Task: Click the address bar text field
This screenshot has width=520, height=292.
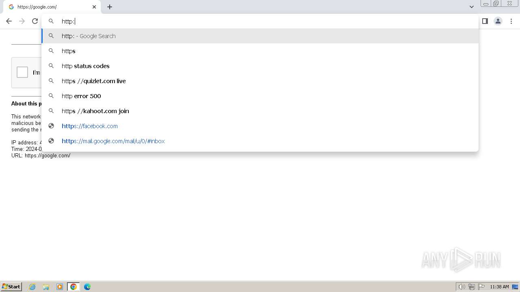Action: [x=260, y=21]
